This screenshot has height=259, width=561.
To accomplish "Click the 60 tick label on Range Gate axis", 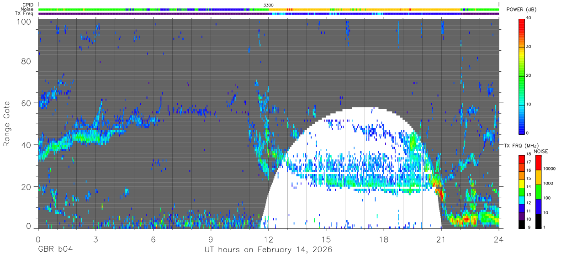I will [27, 103].
